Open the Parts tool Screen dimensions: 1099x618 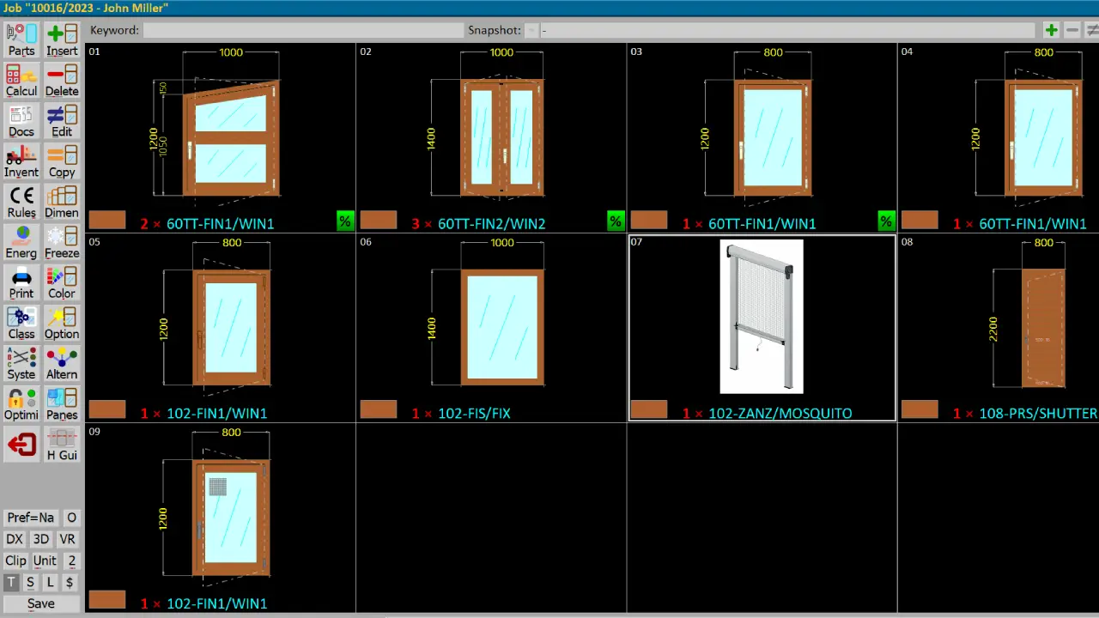click(x=21, y=39)
